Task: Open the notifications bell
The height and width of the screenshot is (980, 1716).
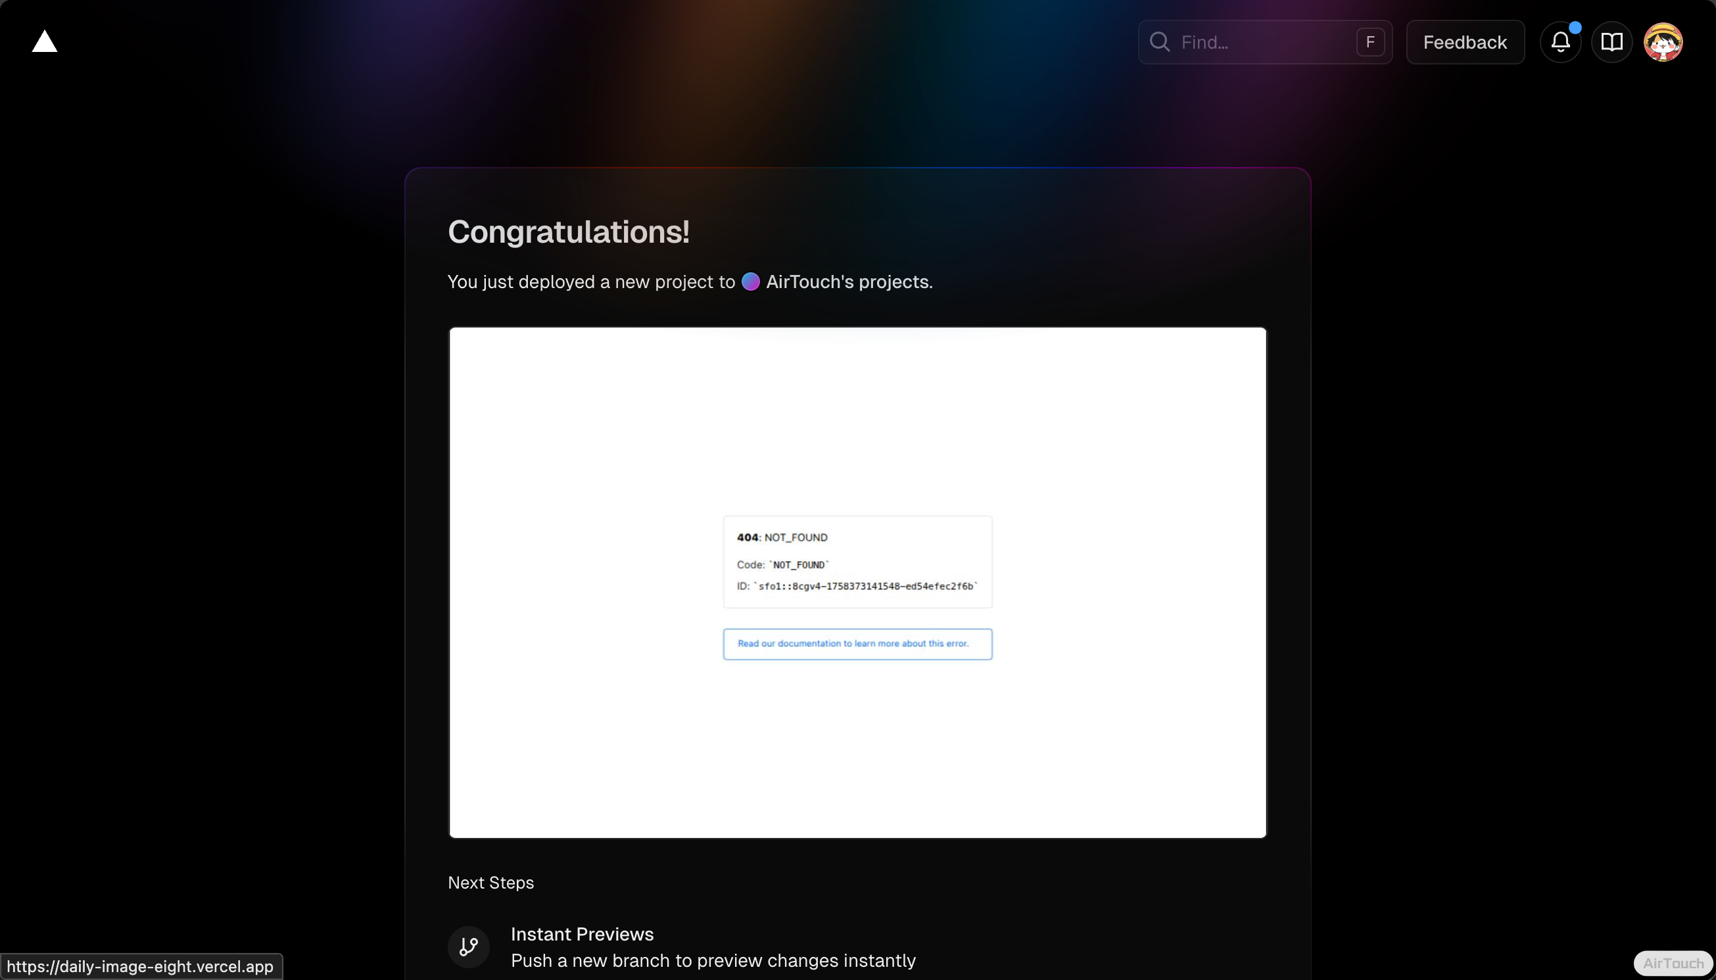Action: click(x=1560, y=42)
